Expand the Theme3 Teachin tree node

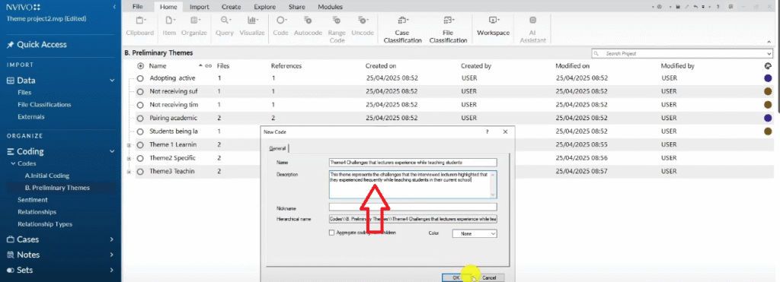(x=129, y=172)
